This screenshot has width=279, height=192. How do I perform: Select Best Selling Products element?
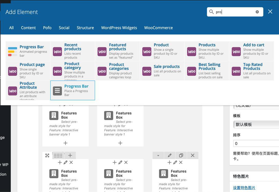(207, 71)
